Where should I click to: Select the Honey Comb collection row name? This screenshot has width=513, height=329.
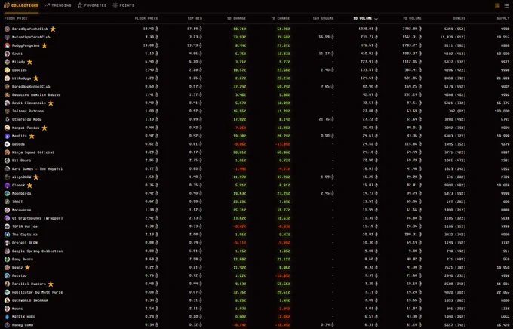(x=23, y=325)
